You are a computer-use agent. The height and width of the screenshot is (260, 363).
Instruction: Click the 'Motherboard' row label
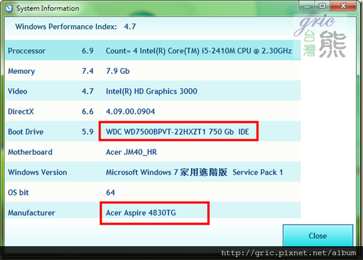click(x=30, y=152)
